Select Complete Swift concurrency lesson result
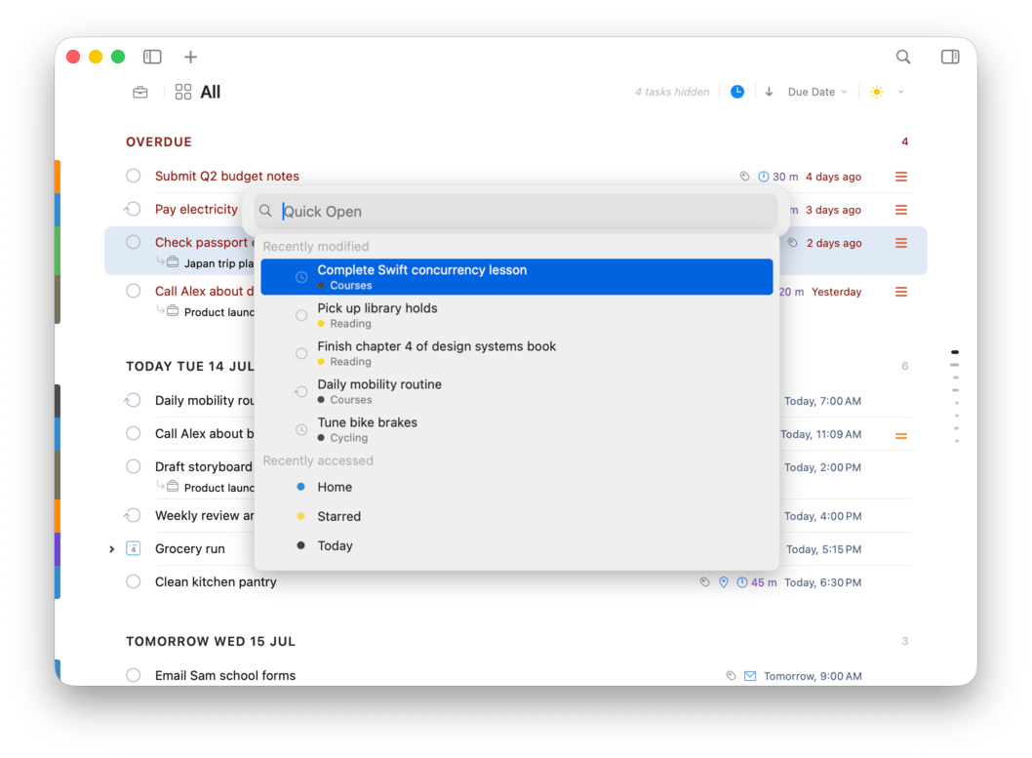Image resolution: width=1032 pixels, height=758 pixels. coord(517,277)
